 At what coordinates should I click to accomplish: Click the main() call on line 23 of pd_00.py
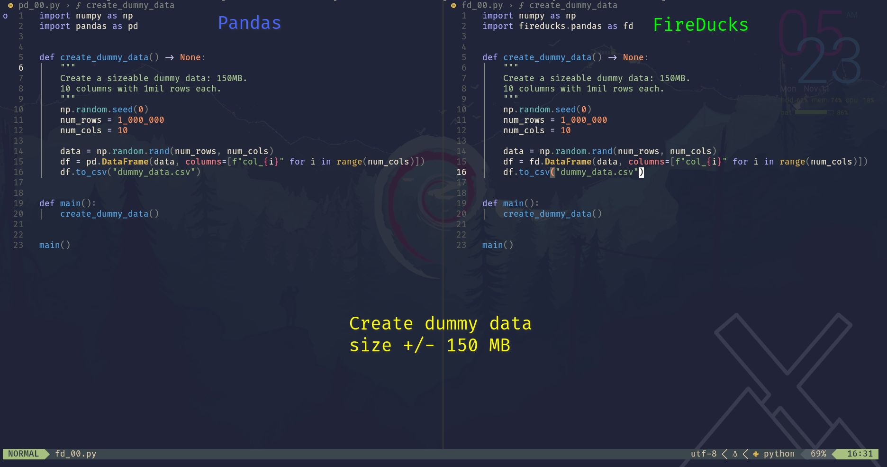click(55, 245)
